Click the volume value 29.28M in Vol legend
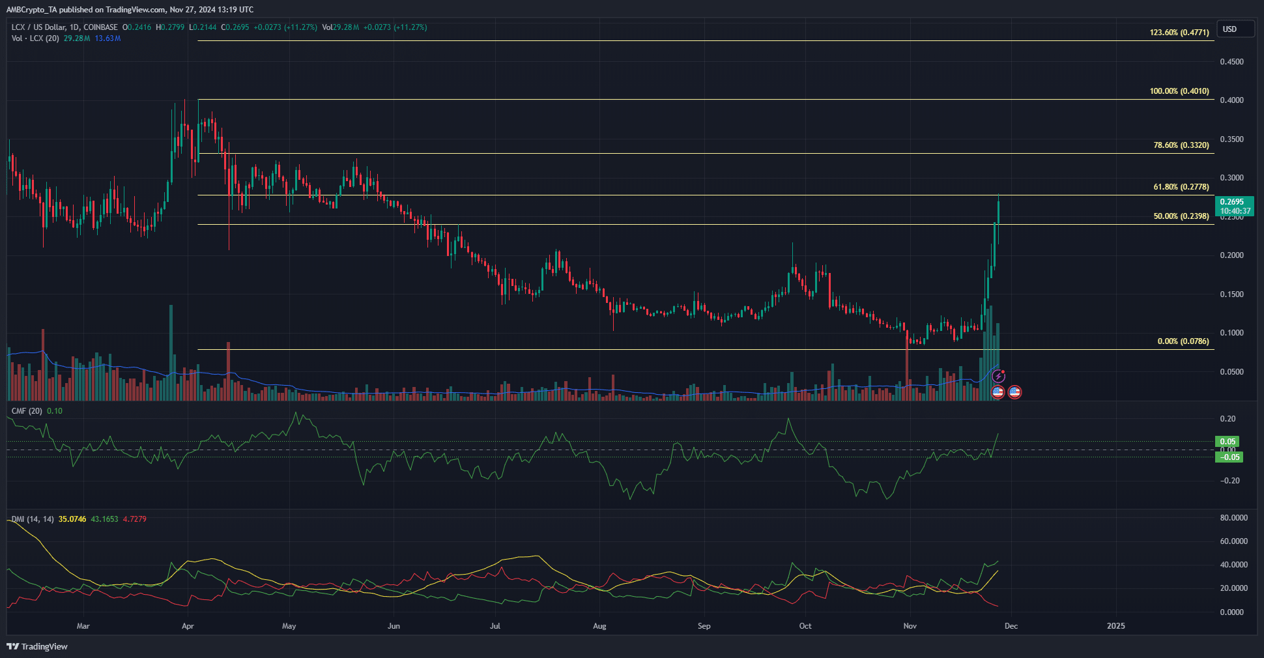The width and height of the screenshot is (1264, 658). point(77,38)
